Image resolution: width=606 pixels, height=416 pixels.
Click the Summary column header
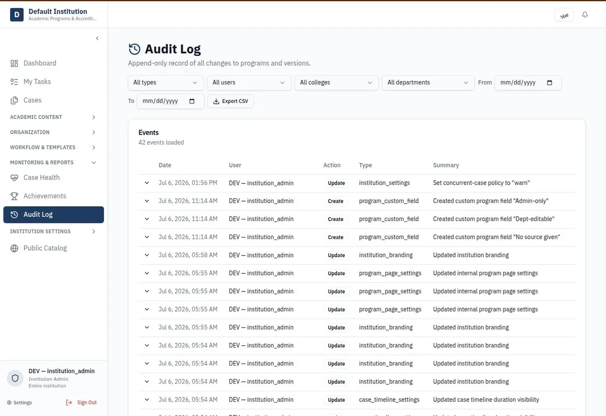(x=446, y=165)
